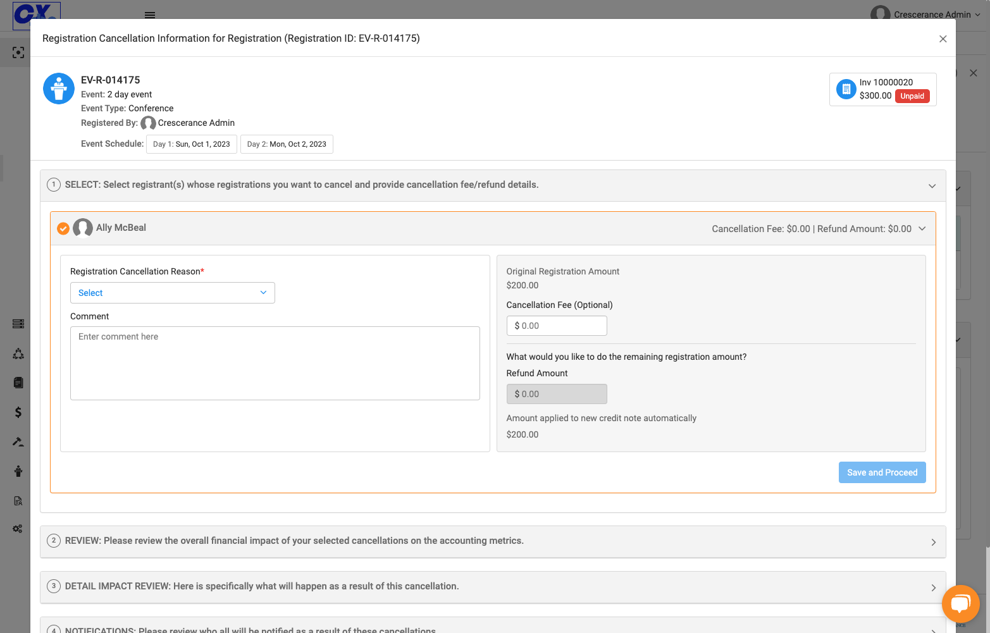Click Inv 10000020 invoice link
The width and height of the screenshot is (990, 633).
pos(886,82)
